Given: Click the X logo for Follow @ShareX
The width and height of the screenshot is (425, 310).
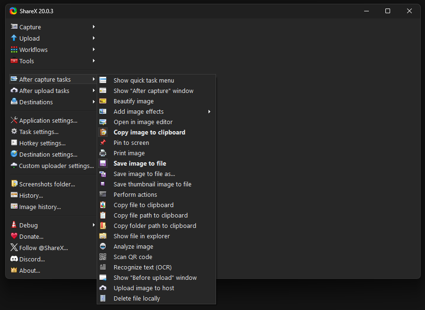Looking at the screenshot, I should coord(14,247).
